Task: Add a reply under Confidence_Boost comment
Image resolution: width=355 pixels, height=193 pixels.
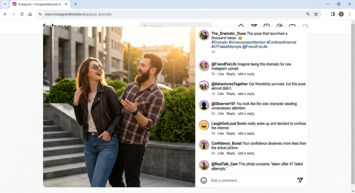Action: (x=246, y=153)
